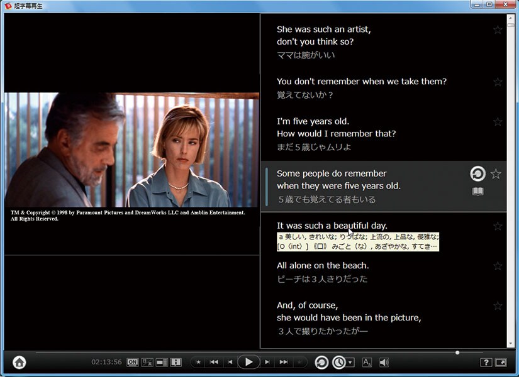Replay the line "Some people do remember"
Image resolution: width=519 pixels, height=377 pixels.
(477, 174)
